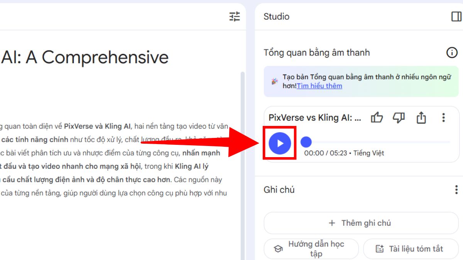Open the Ghi chú three-dot menu
This screenshot has width=463, height=260.
pos(456,190)
